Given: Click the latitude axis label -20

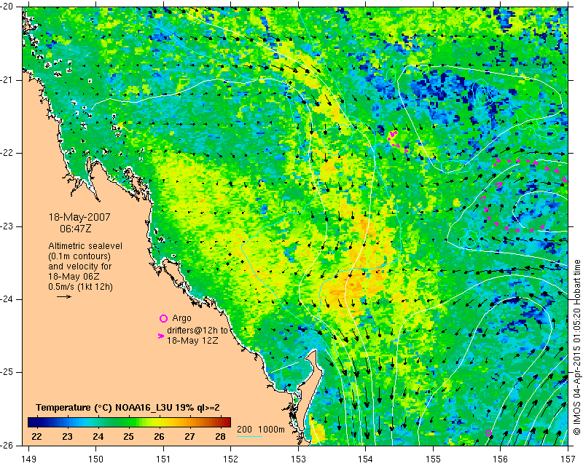Looking at the screenshot, I should tap(7, 7).
